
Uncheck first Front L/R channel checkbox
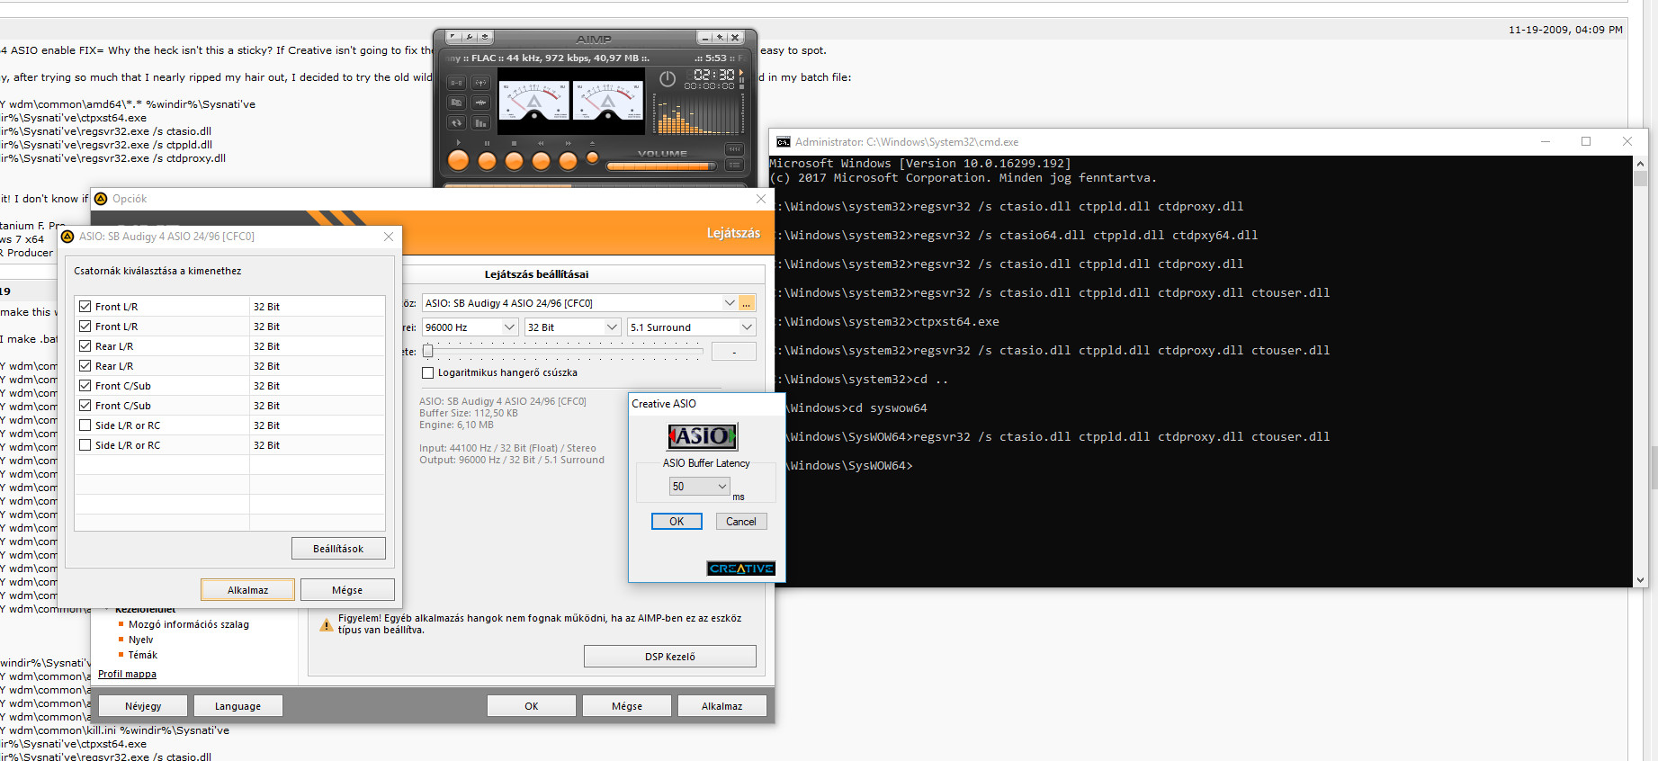85,307
